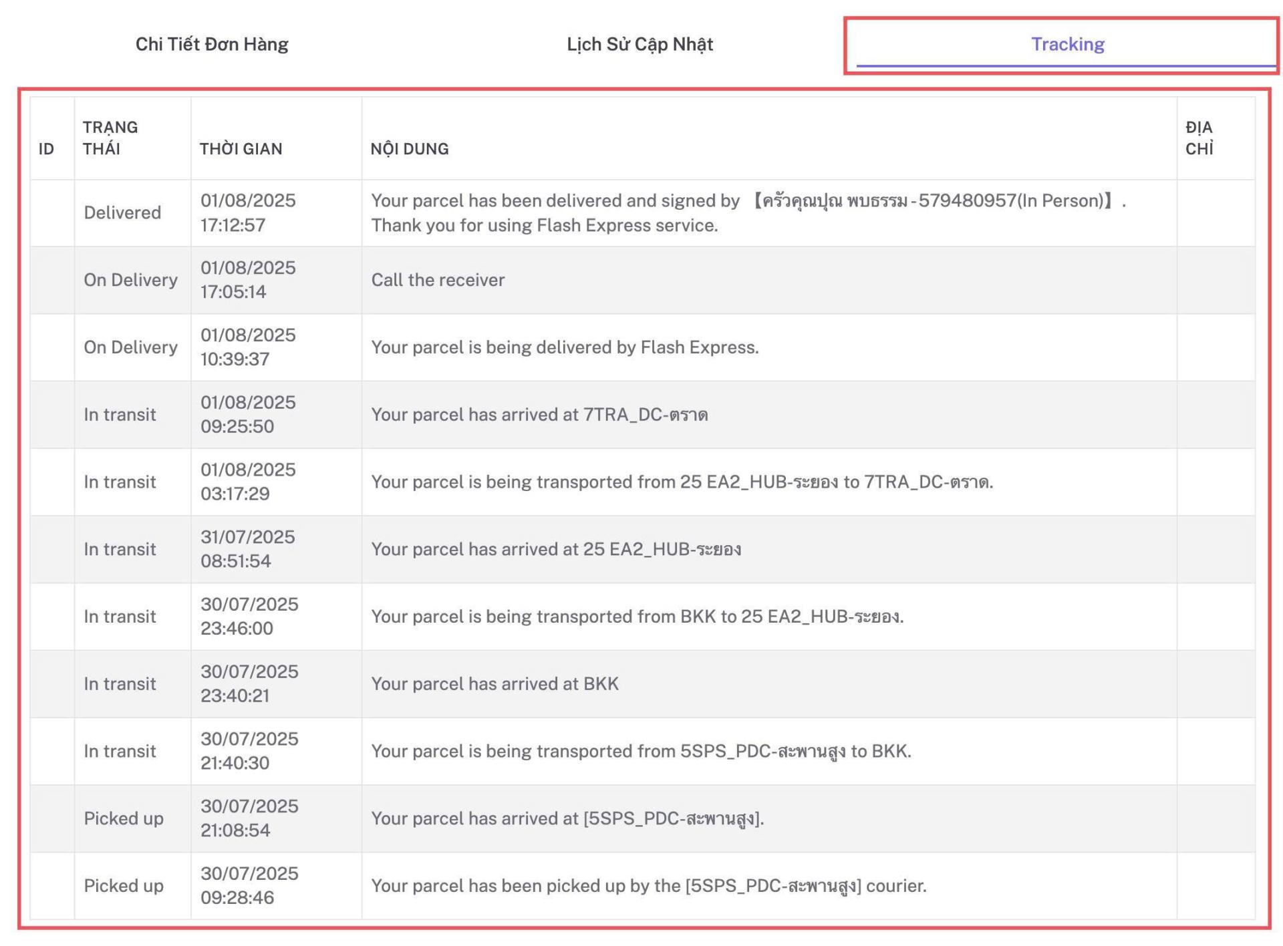Viewport: 1283px width, 946px height.
Task: Click Picked up status at 21:08:54
Action: pyautogui.click(x=124, y=818)
